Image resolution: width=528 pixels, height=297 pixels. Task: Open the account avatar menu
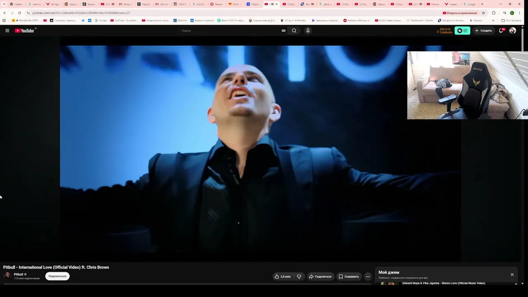pos(513,31)
